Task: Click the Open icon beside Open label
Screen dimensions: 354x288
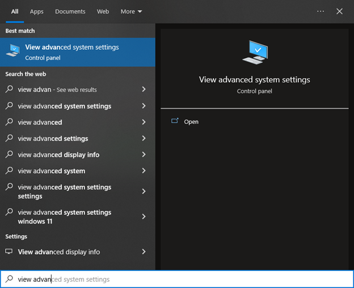Action: [175, 121]
